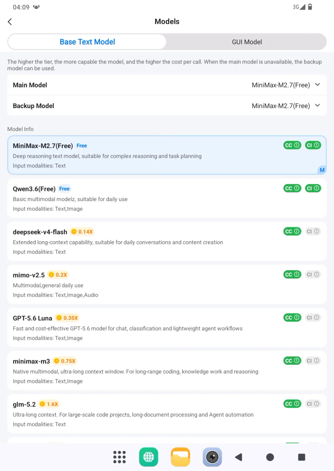
Task: Open the app drawer grid icon
Action: [x=119, y=457]
